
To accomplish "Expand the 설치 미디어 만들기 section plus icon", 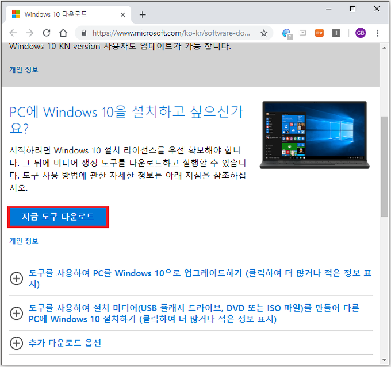I will click(x=17, y=314).
